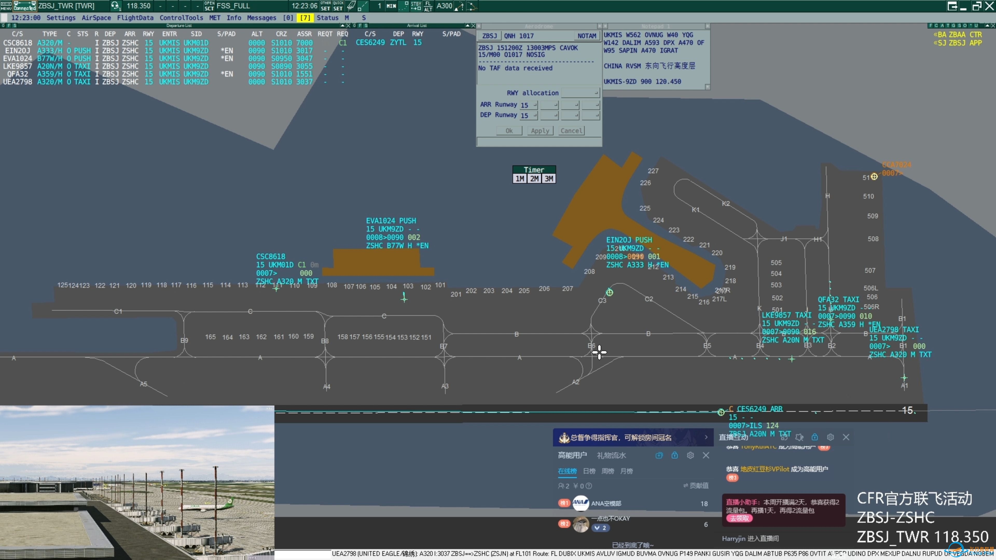The height and width of the screenshot is (560, 996).
Task: Click the Apply button in runway dialog
Action: click(x=540, y=131)
